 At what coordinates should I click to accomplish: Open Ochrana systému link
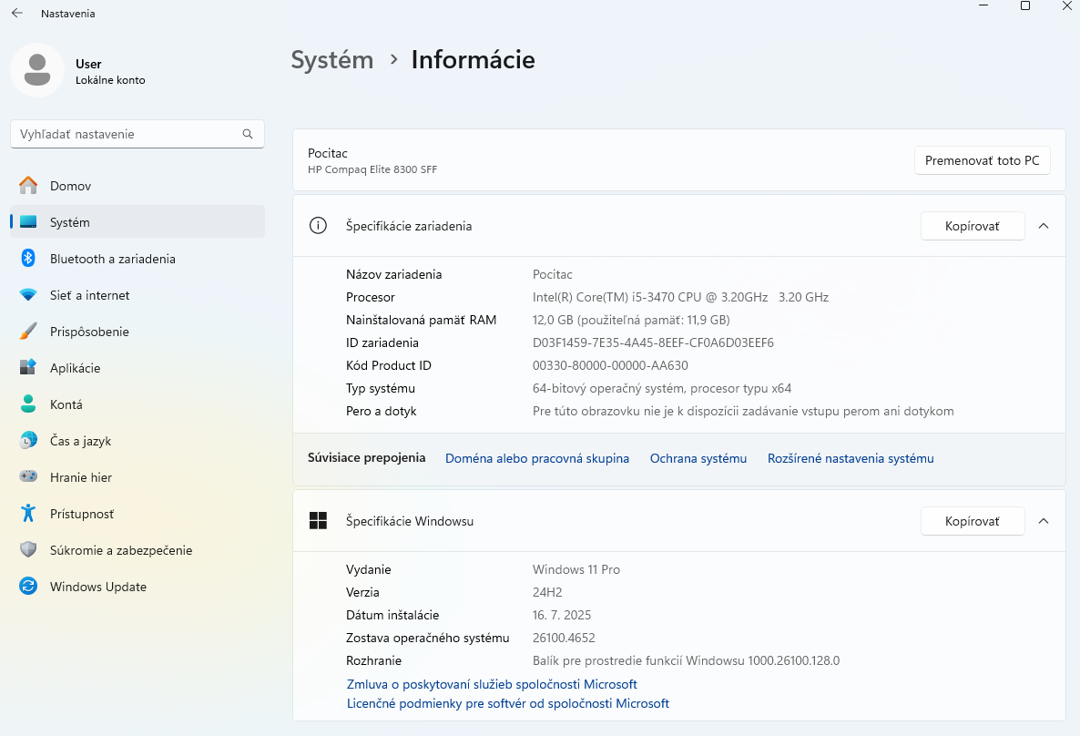[698, 458]
